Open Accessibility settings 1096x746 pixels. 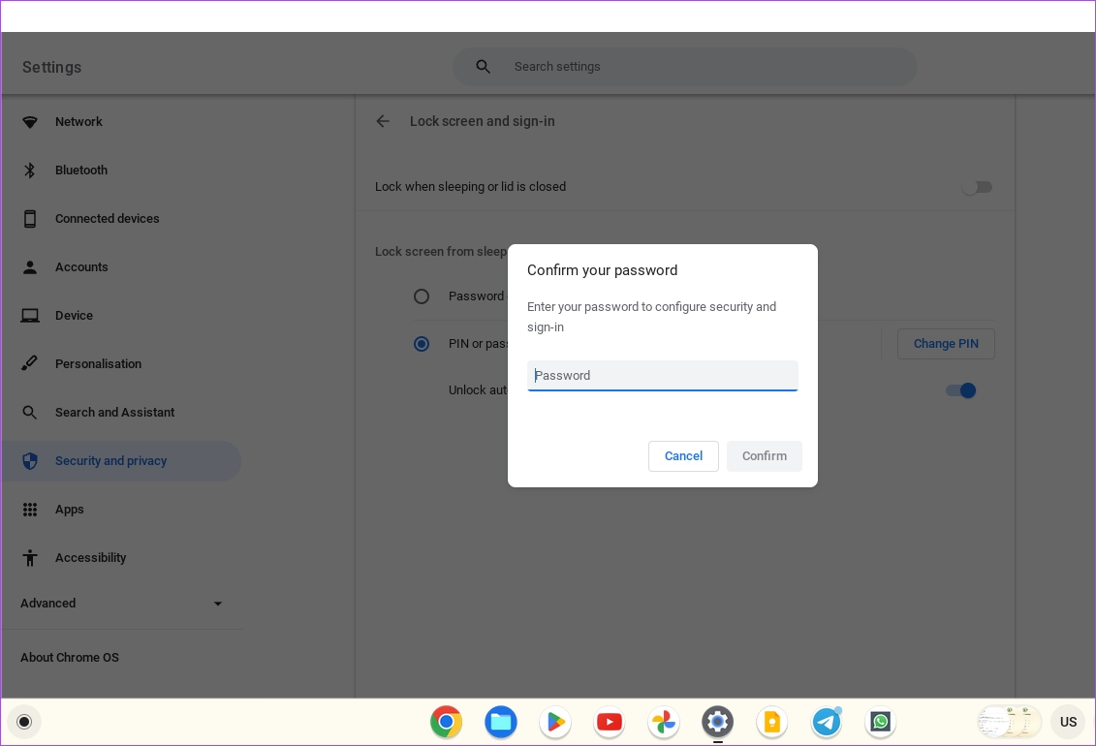pos(91,557)
